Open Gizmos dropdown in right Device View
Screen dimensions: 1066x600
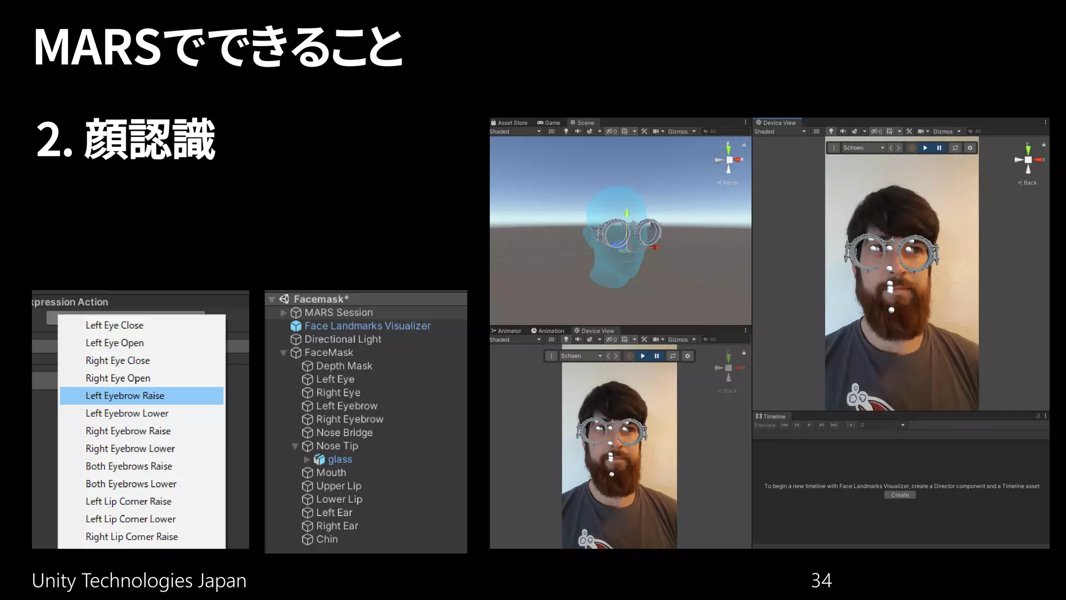point(946,131)
